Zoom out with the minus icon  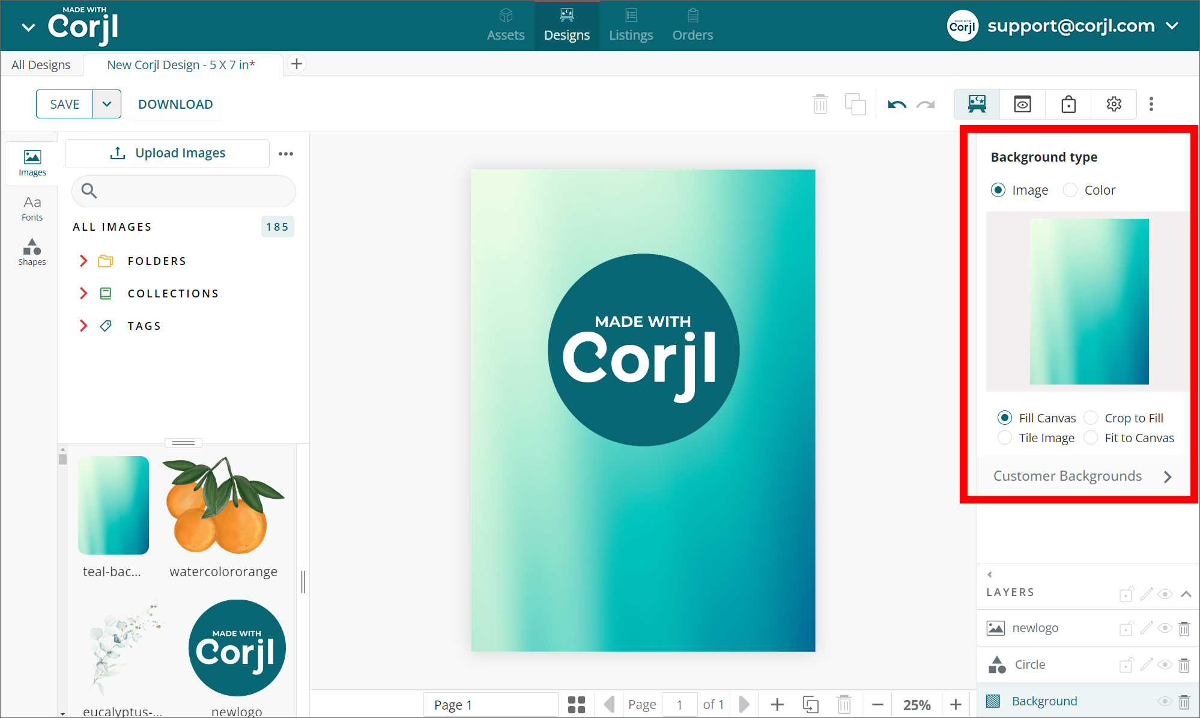[x=877, y=704]
